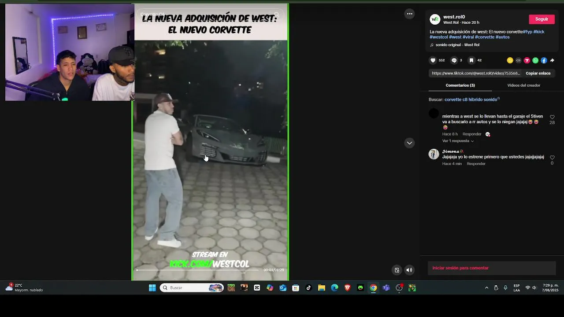Open Microsoft Edge from taskbar
The image size is (564, 317).
pyautogui.click(x=334, y=288)
